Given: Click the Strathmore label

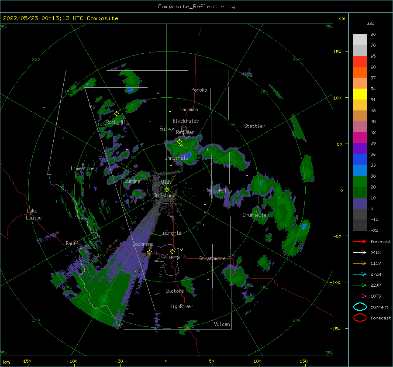Looking at the screenshot, I should tap(212, 258).
